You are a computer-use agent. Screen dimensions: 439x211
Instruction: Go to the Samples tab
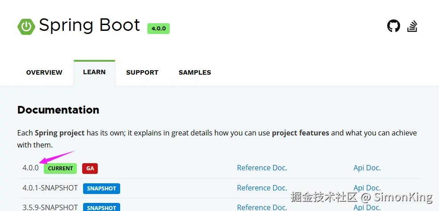(195, 72)
